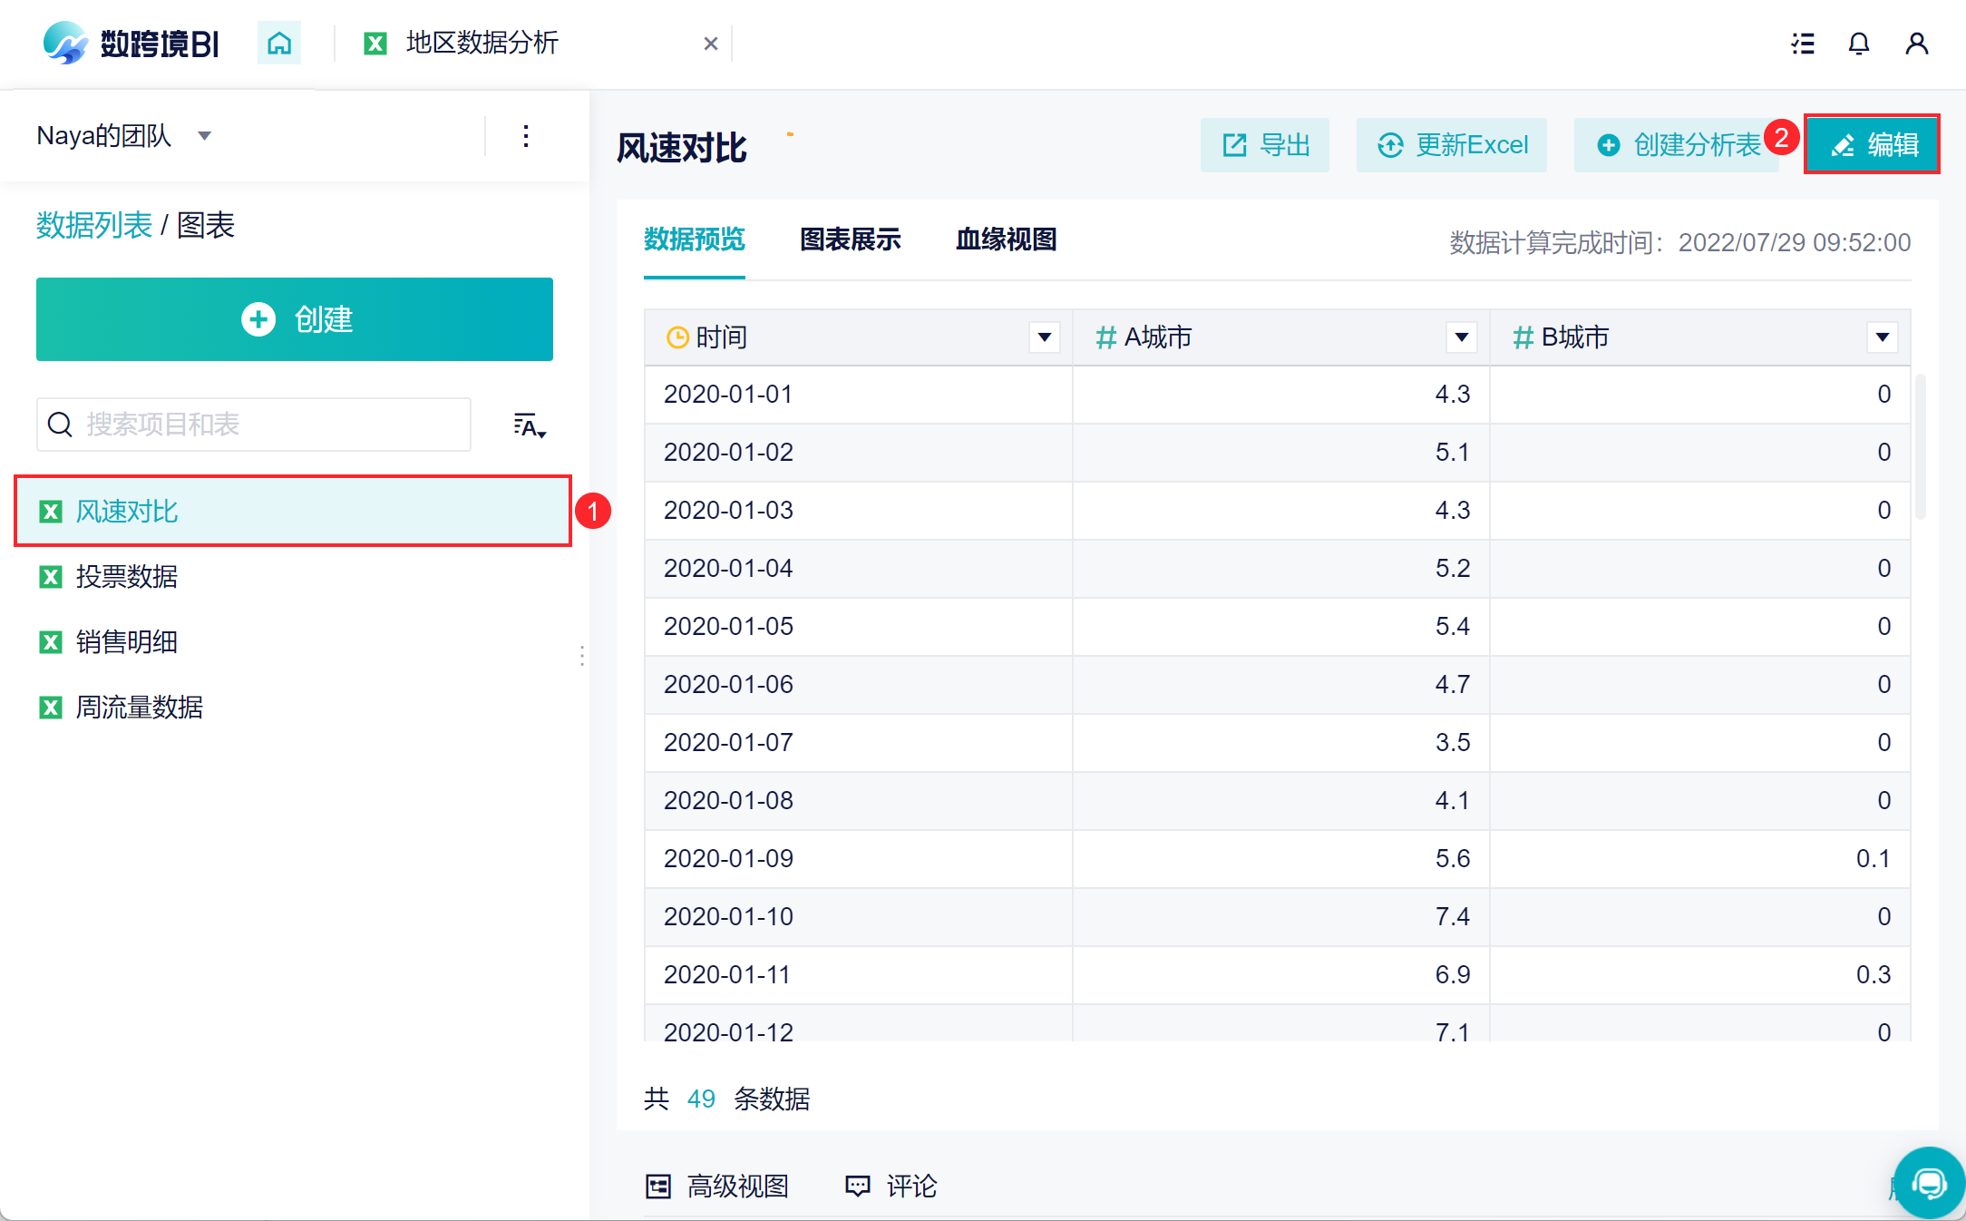
Task: Click the 更新Excel button
Action: point(1452,145)
